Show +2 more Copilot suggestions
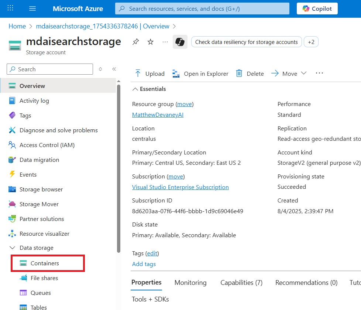 tap(311, 42)
